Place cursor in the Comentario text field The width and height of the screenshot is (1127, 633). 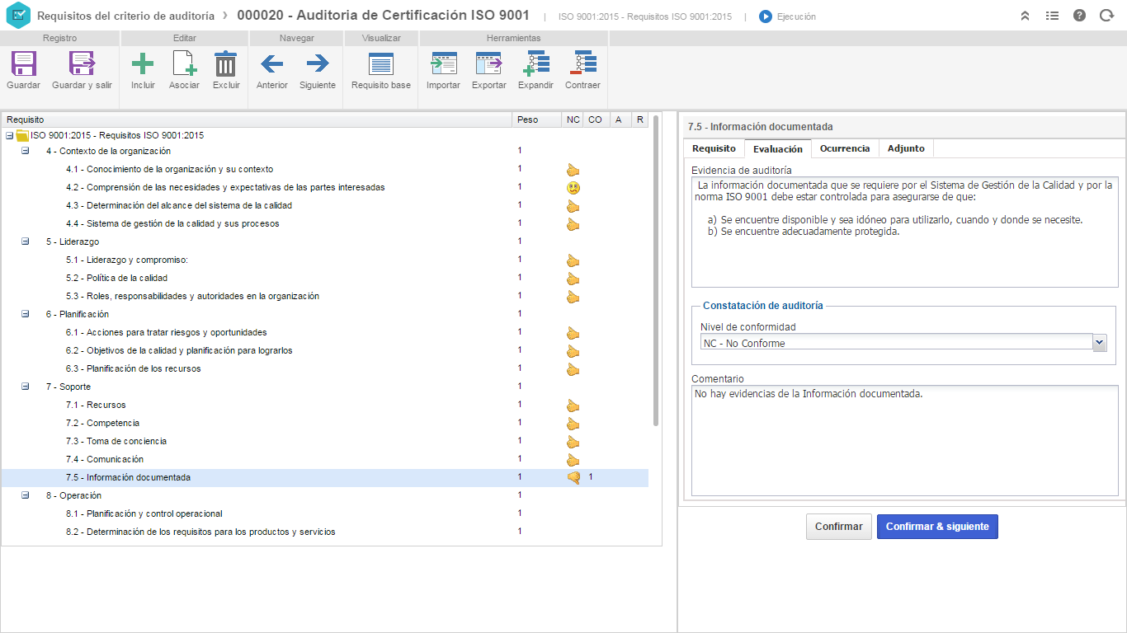click(x=904, y=437)
